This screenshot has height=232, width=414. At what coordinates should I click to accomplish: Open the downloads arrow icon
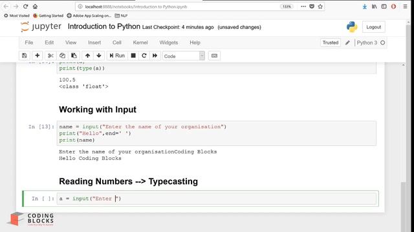pos(365,6)
